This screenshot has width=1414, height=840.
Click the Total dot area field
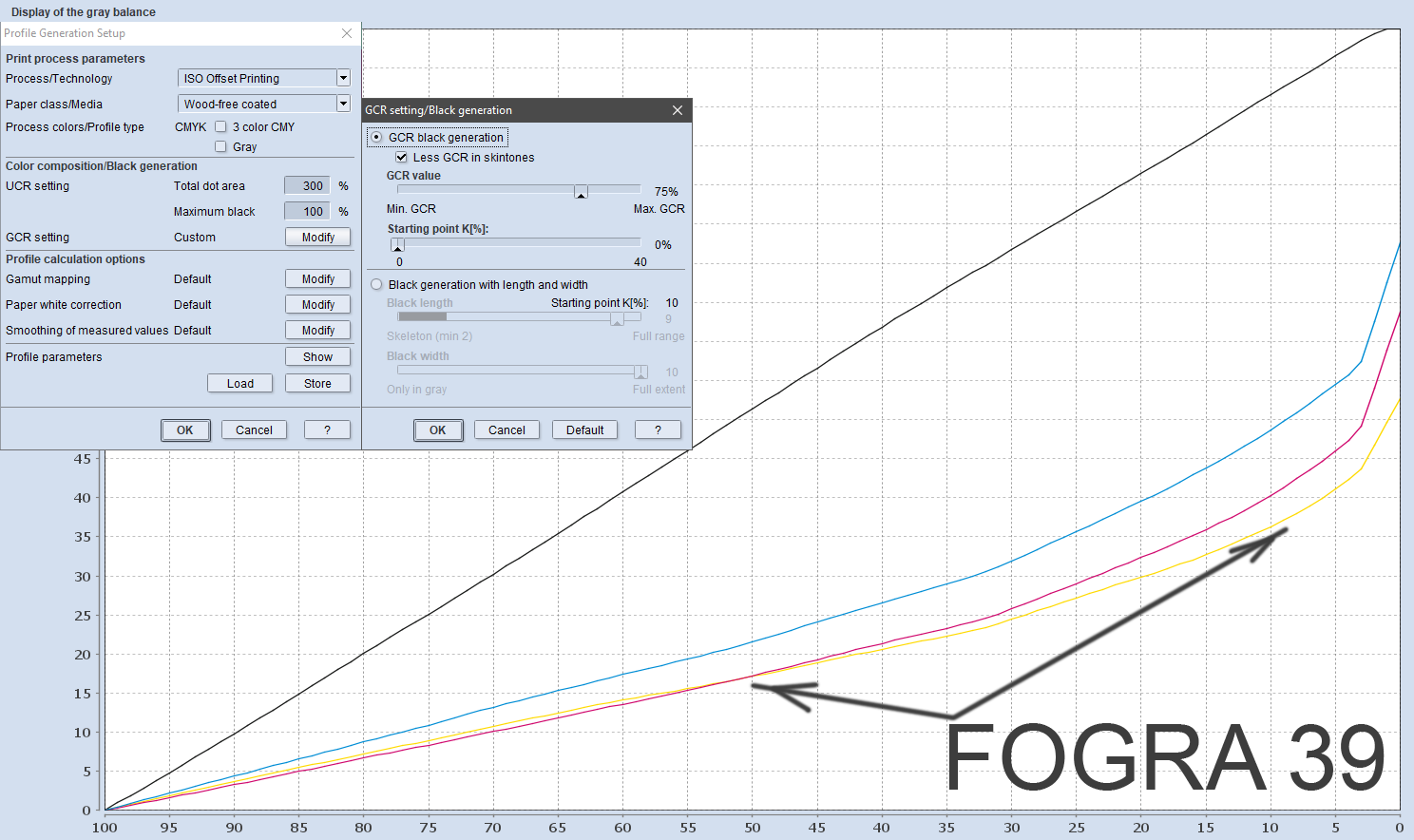307,186
